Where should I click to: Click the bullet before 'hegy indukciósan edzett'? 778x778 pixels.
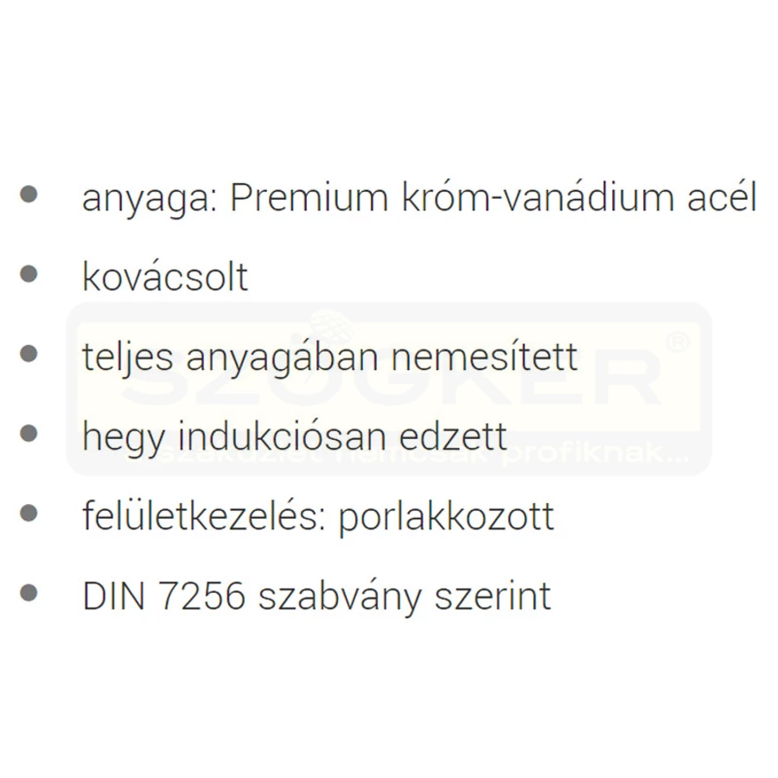point(29,433)
